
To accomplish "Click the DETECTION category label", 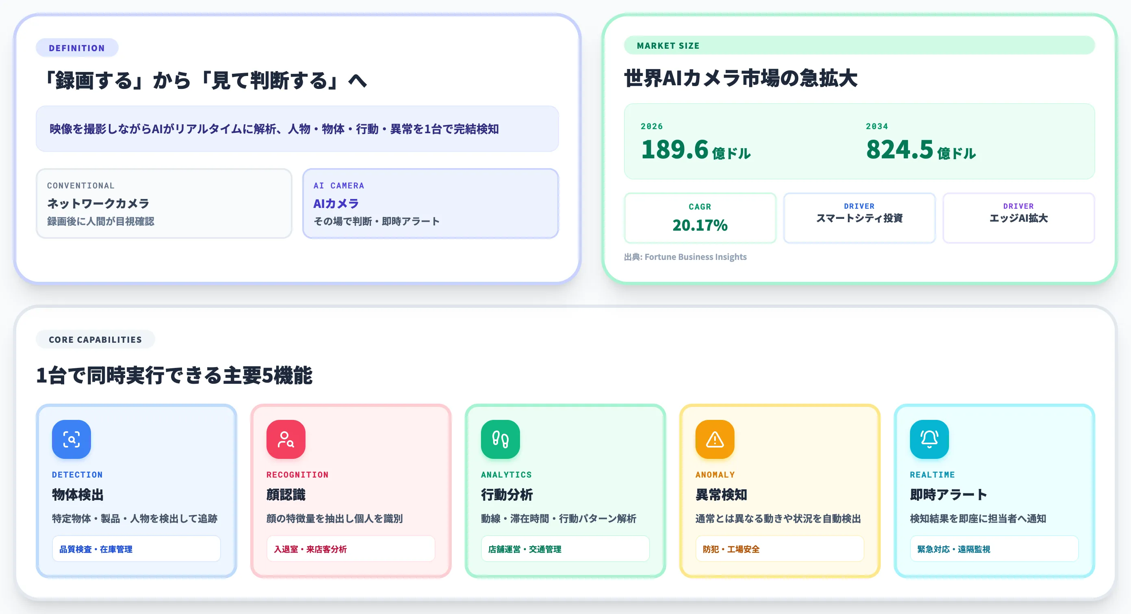I will tap(77, 474).
